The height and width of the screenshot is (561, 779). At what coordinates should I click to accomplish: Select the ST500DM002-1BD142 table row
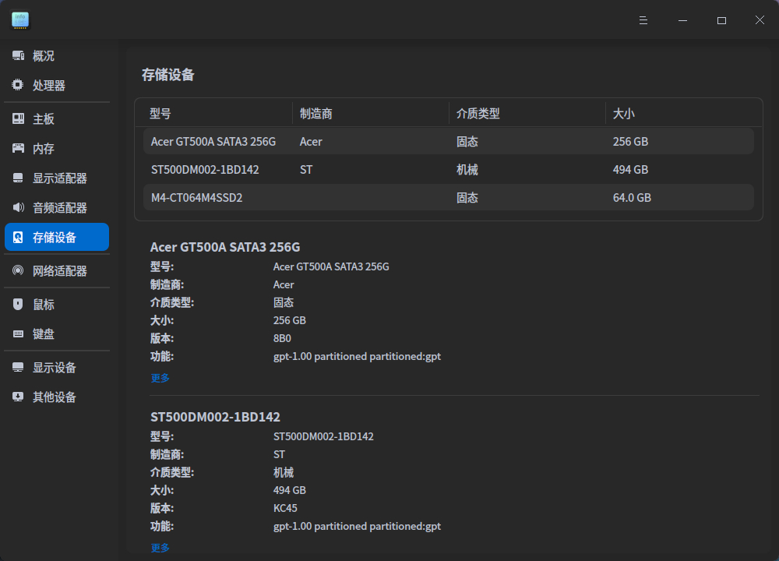[x=448, y=170]
